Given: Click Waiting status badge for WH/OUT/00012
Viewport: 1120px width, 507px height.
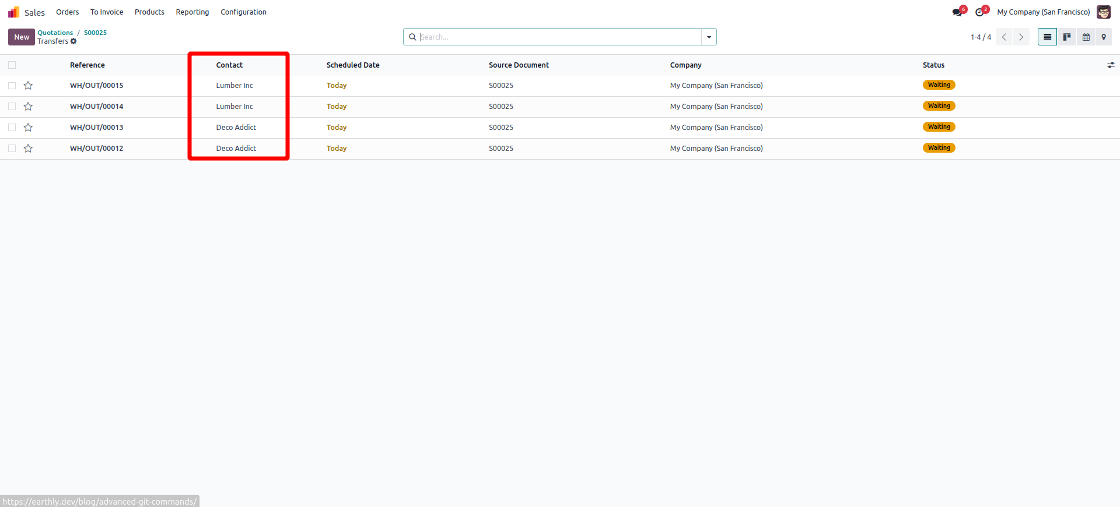Looking at the screenshot, I should coord(939,148).
